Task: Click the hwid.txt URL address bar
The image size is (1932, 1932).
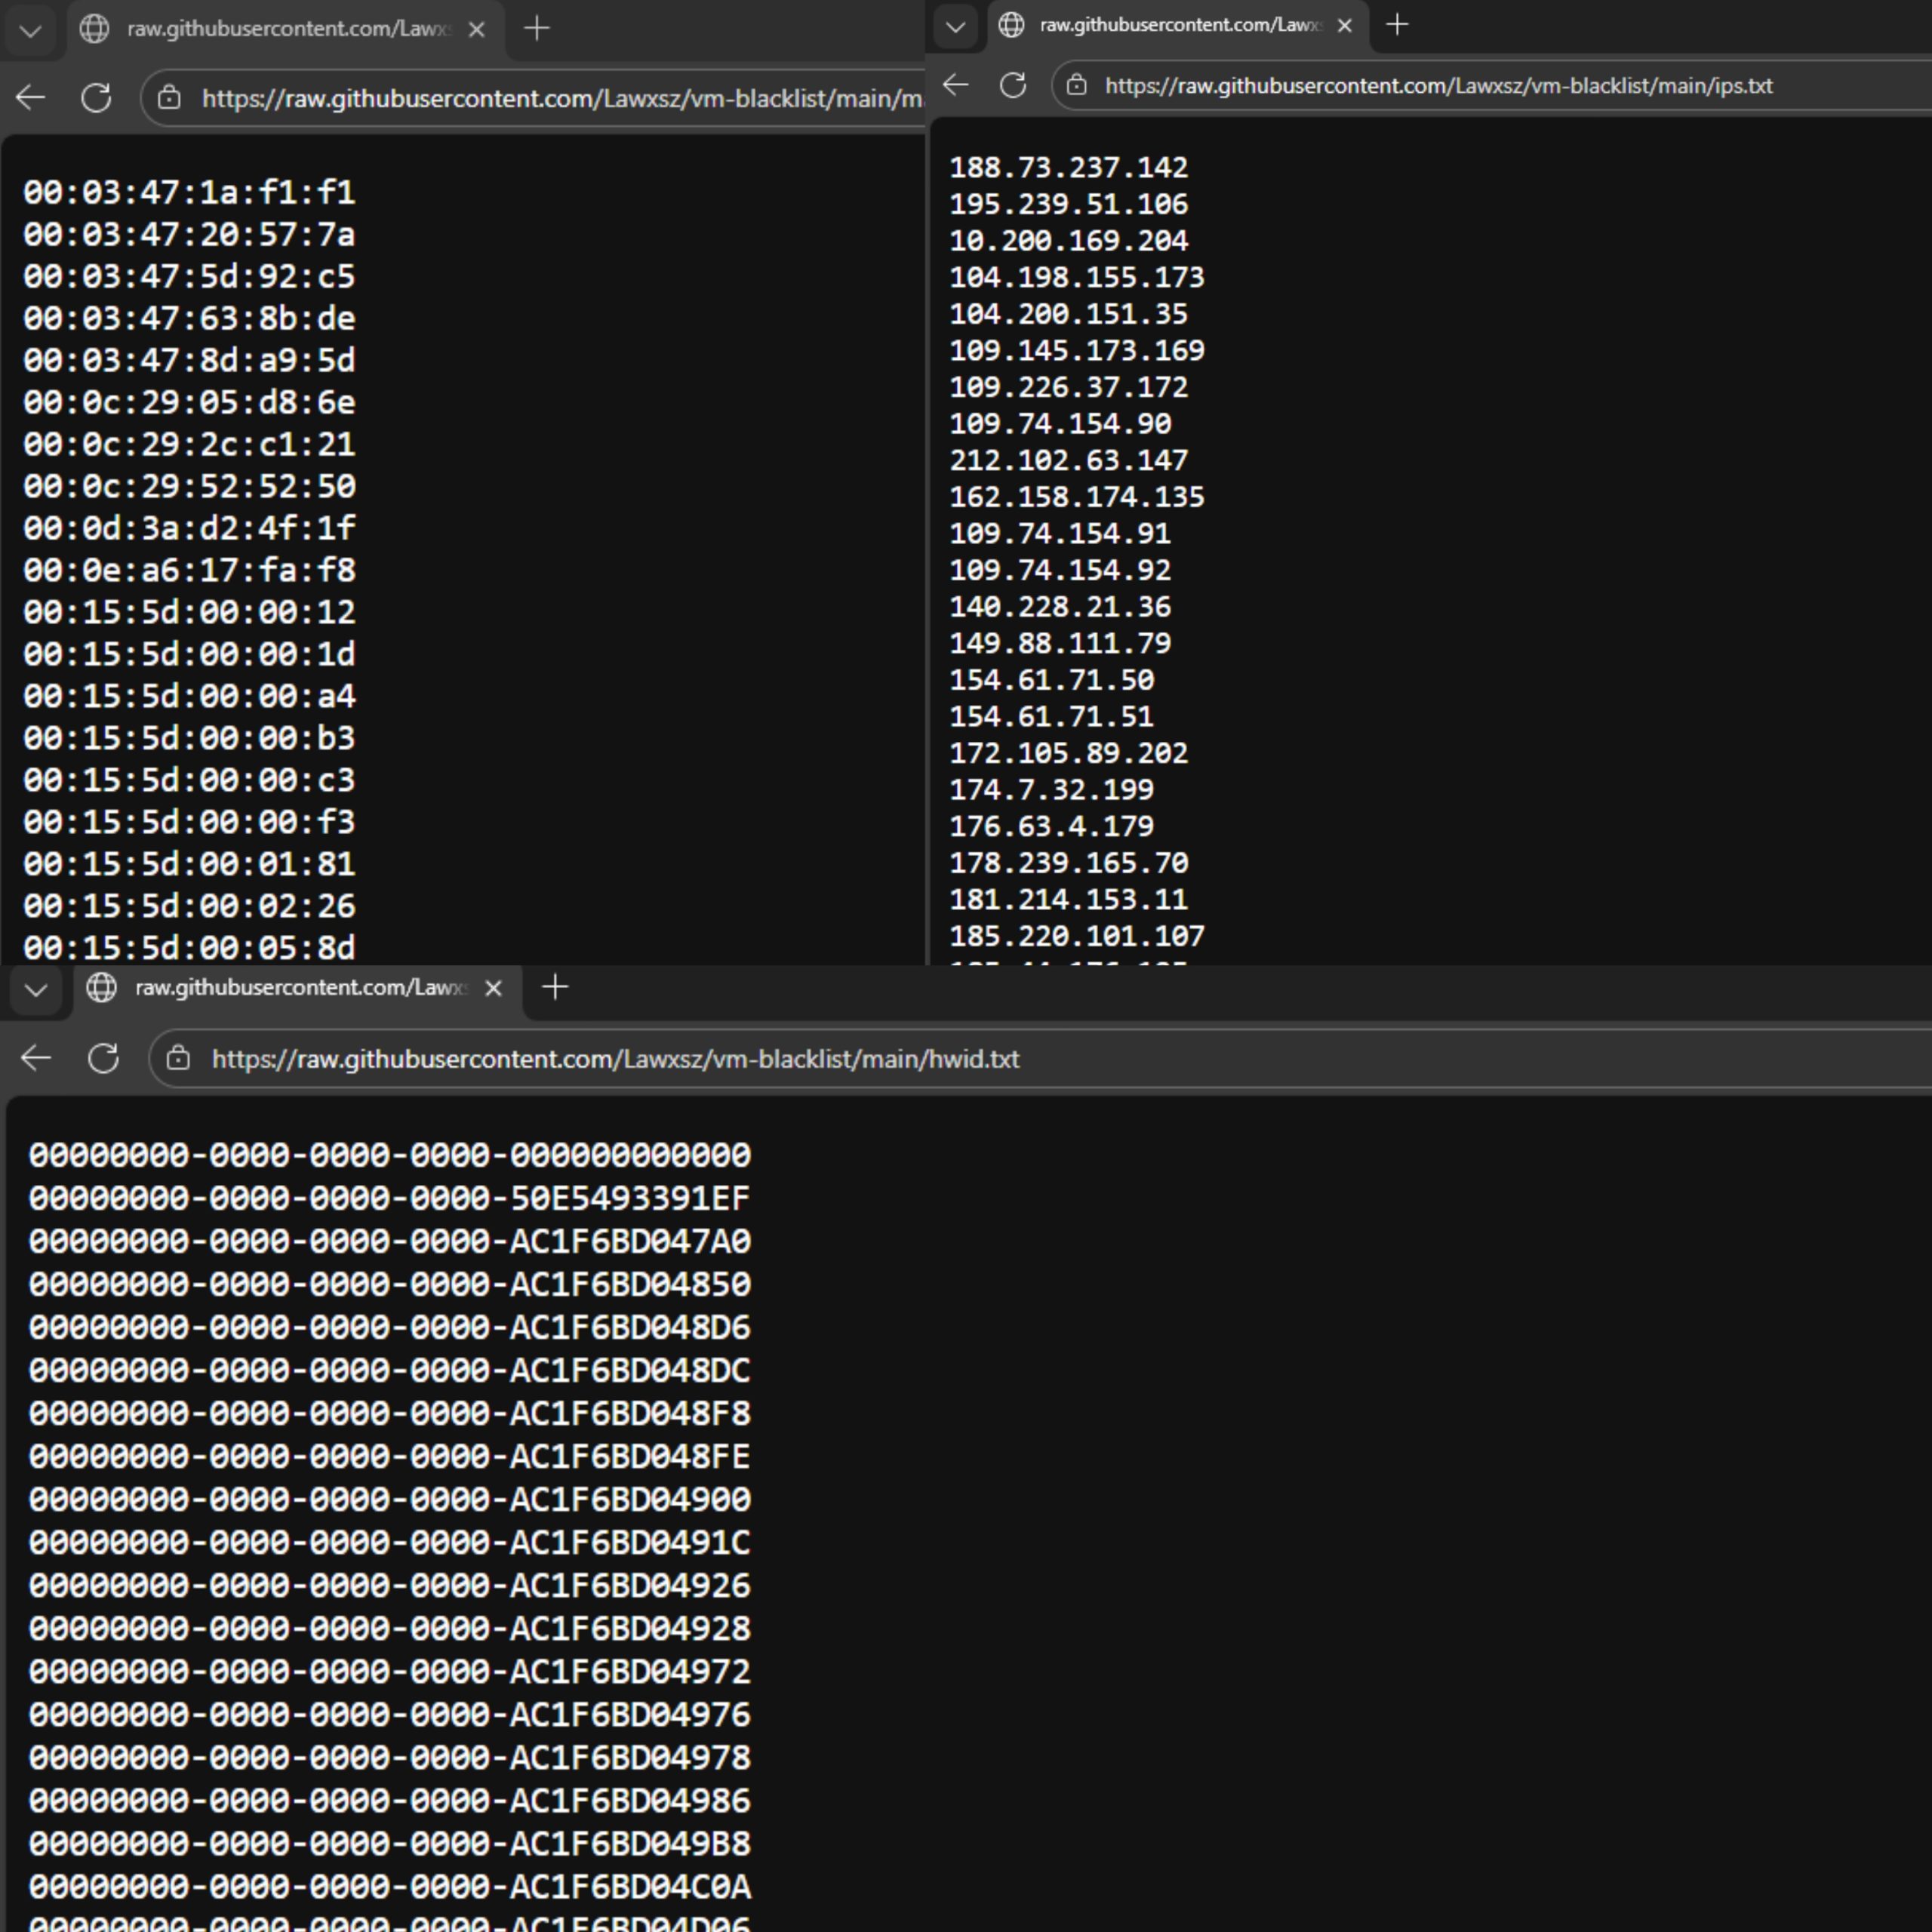Action: tap(1040, 1058)
